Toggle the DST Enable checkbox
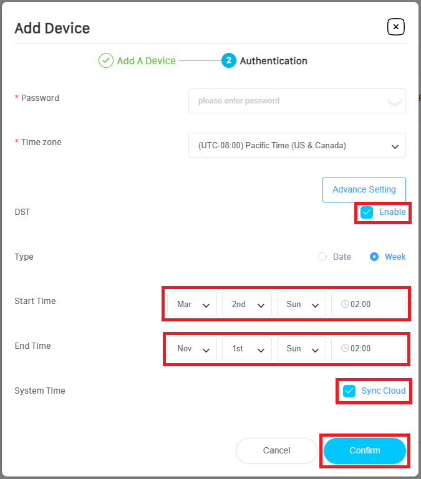421x479 pixels. [367, 212]
